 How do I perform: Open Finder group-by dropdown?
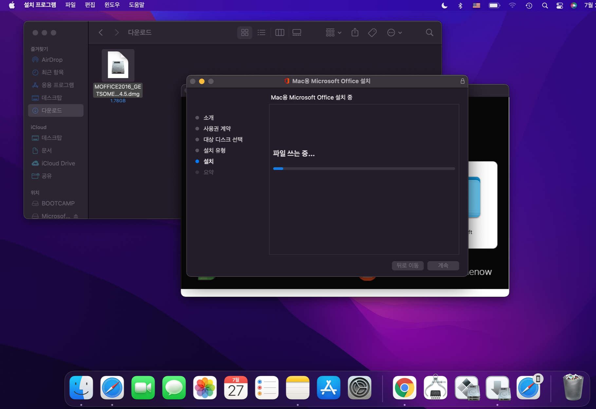point(334,32)
